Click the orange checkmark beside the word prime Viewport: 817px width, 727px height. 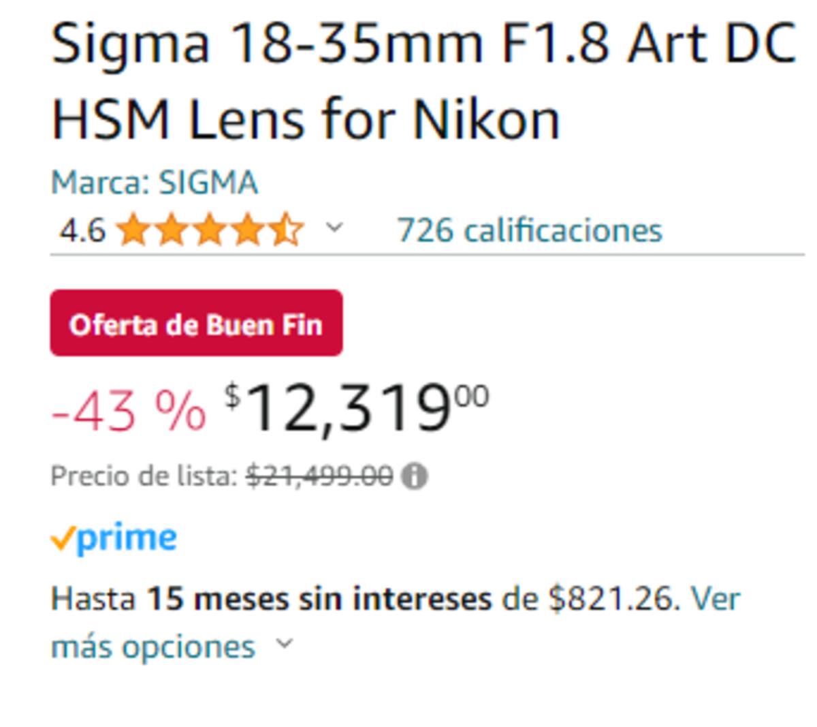point(65,537)
